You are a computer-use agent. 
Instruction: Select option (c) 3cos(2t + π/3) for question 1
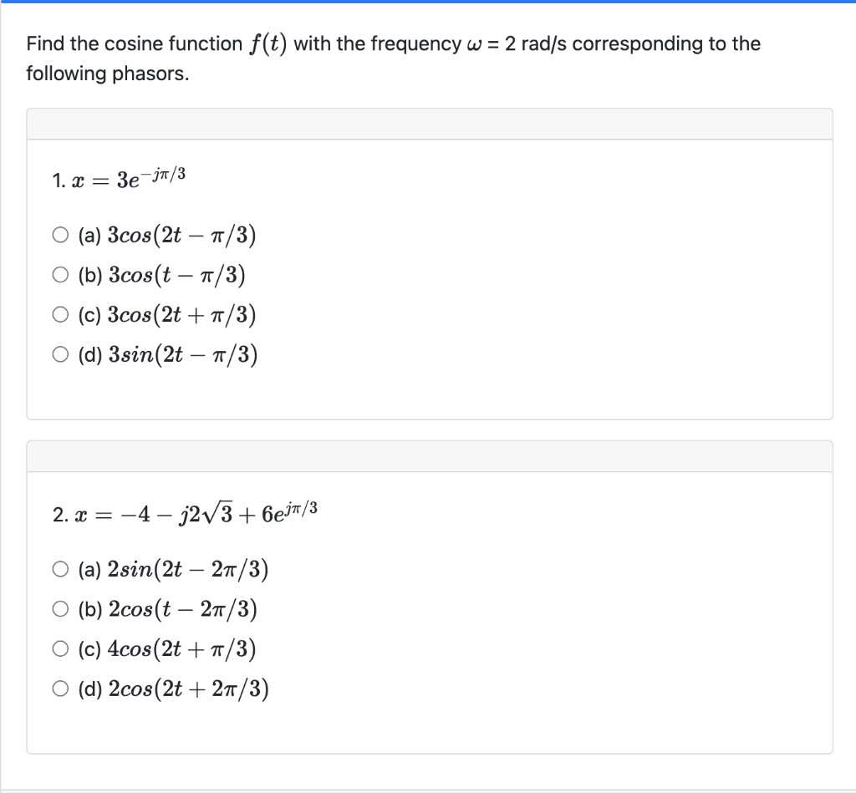(x=60, y=313)
